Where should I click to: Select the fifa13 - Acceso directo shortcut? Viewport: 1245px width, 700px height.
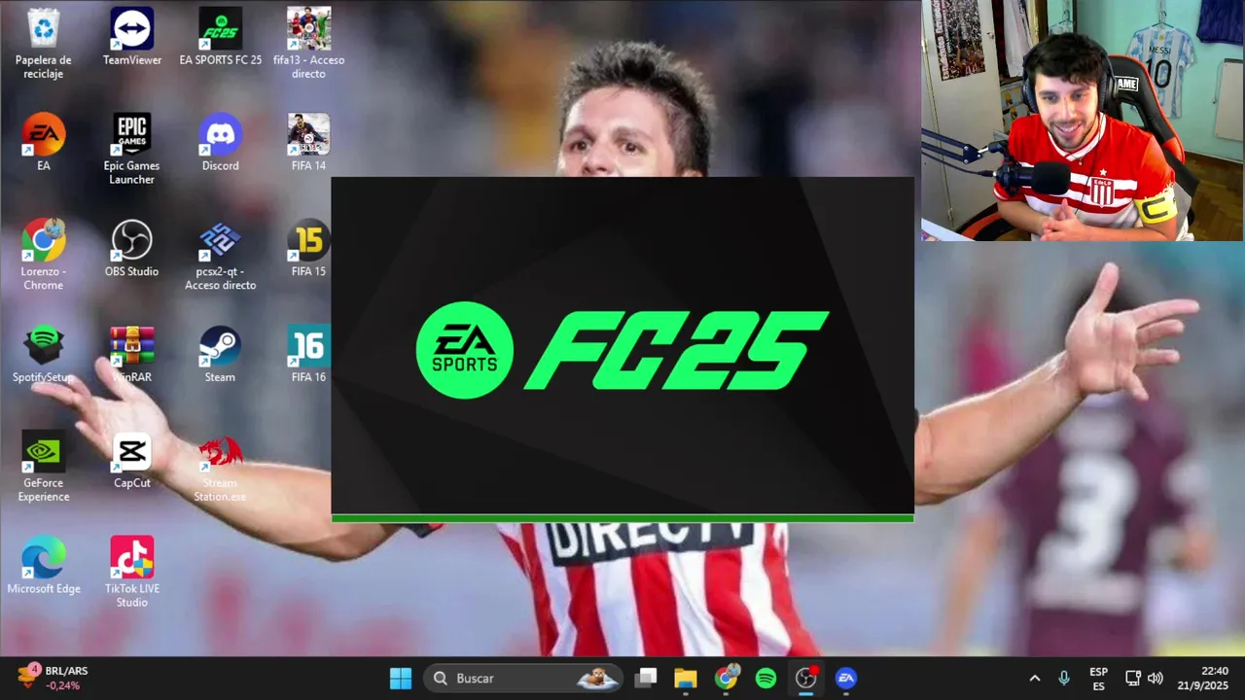[308, 44]
